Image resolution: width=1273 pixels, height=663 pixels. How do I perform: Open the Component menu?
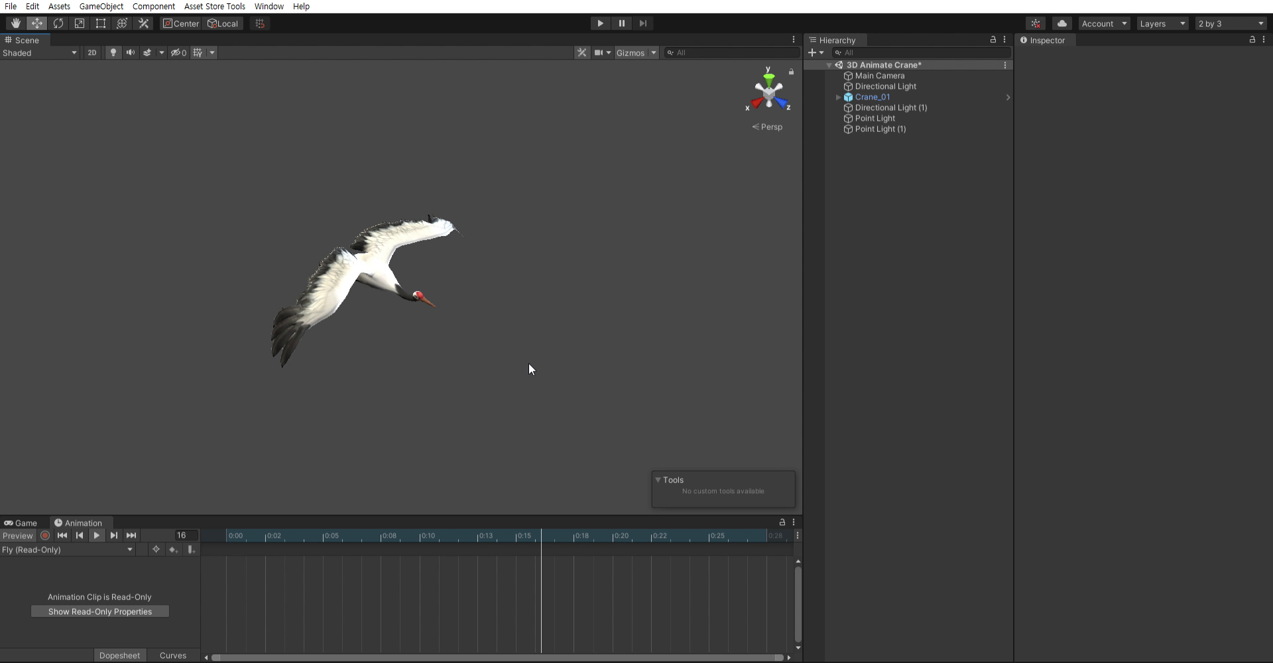tap(154, 6)
